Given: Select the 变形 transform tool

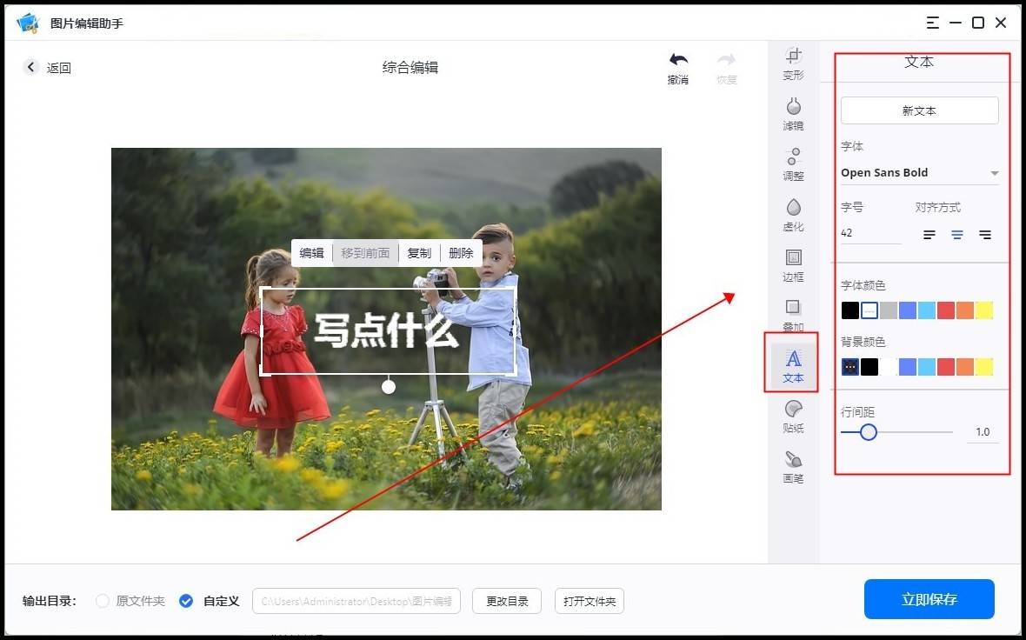Looking at the screenshot, I should click(793, 65).
